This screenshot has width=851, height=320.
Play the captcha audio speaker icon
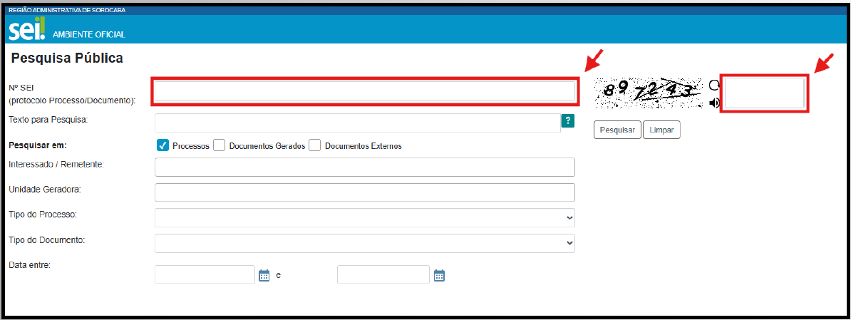pos(714,103)
